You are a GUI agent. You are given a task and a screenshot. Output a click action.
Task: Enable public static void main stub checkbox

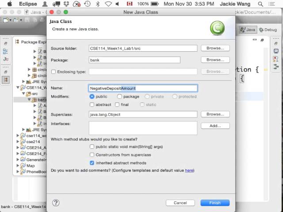(x=92, y=147)
